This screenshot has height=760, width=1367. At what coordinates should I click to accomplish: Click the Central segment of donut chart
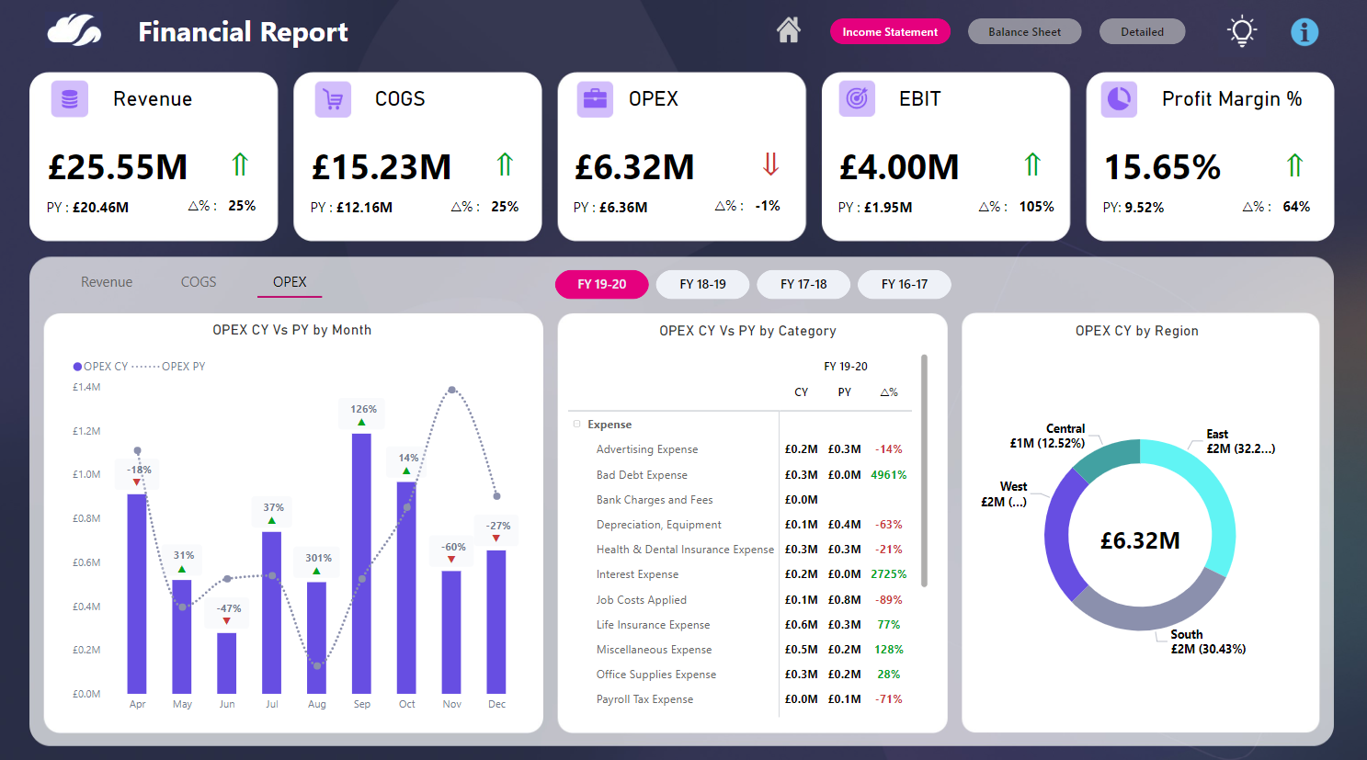[1108, 457]
